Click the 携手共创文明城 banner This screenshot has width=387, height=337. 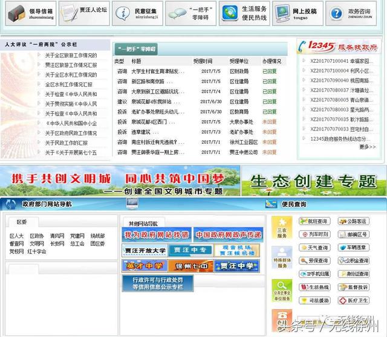(x=120, y=181)
